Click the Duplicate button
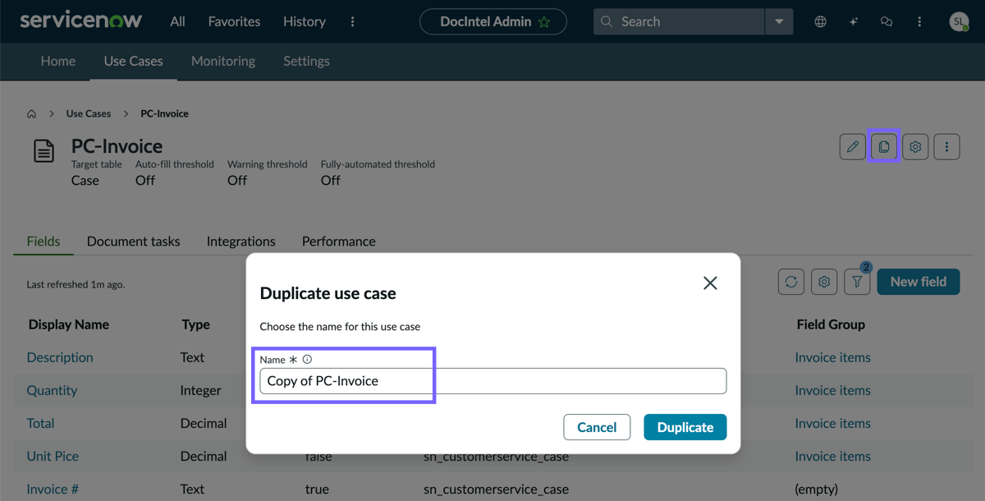 point(685,427)
